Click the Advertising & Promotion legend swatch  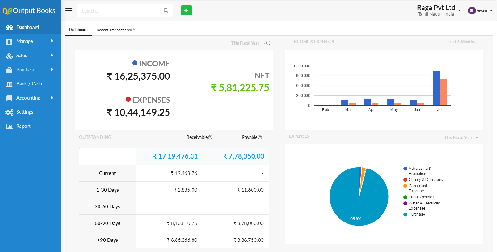pyautogui.click(x=405, y=169)
